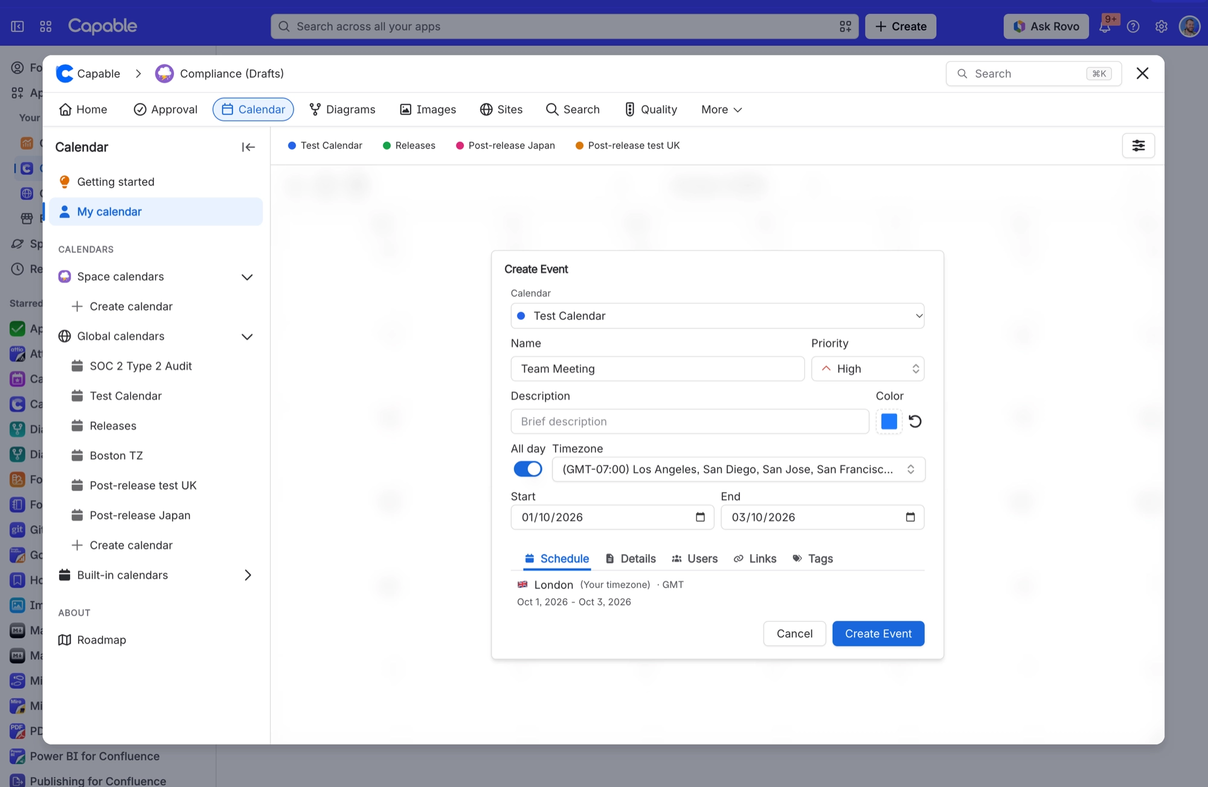Open the More menu in navigation
The height and width of the screenshot is (787, 1208).
click(721, 110)
